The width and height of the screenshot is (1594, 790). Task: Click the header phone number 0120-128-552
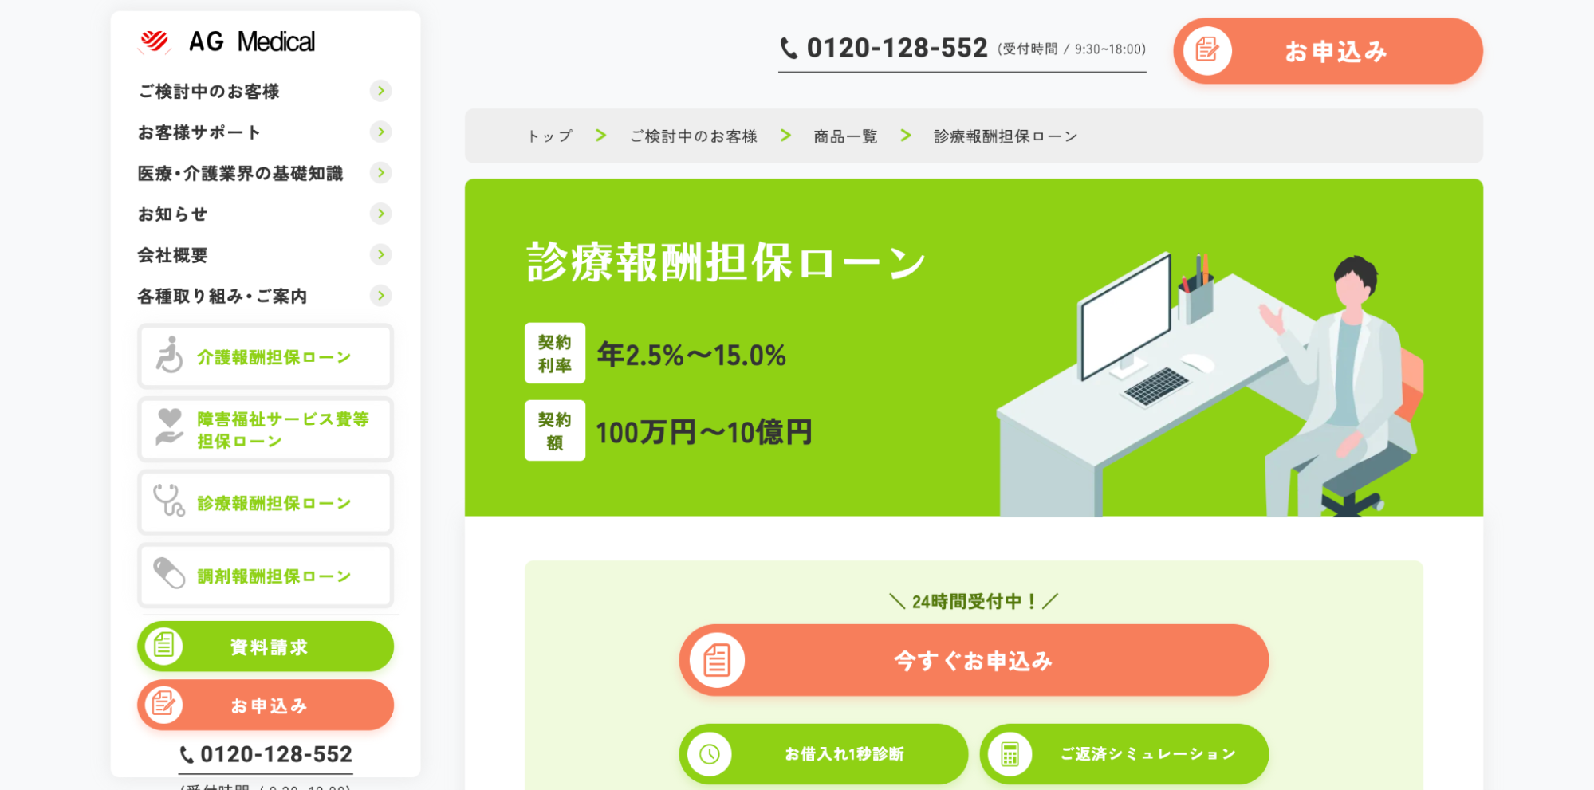coord(896,49)
